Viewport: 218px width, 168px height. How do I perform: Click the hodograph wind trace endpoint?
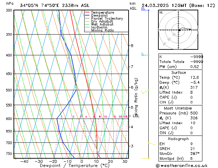point(190,29)
